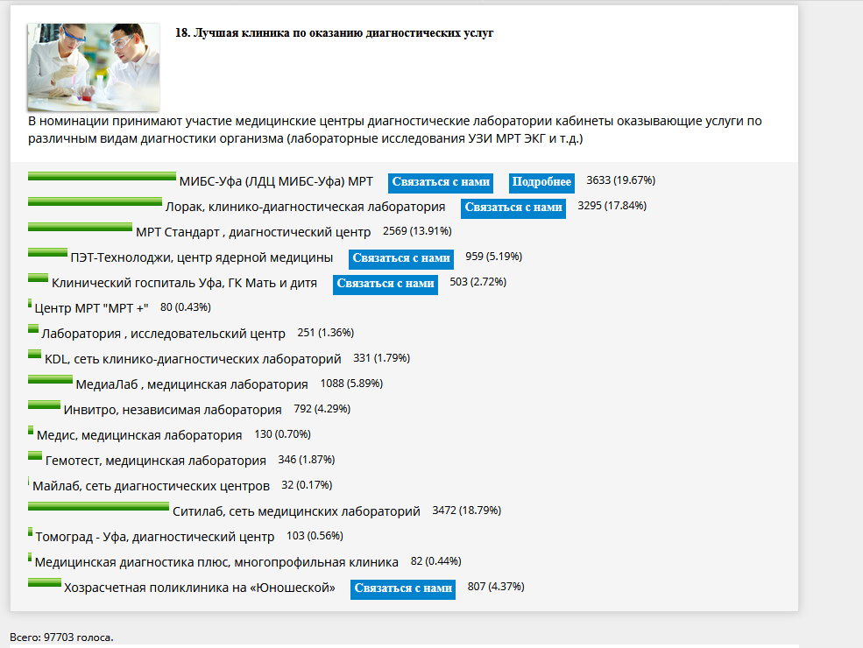Click "Медис, медицинская лаборатория" text
This screenshot has height=648, width=863.
(x=138, y=435)
